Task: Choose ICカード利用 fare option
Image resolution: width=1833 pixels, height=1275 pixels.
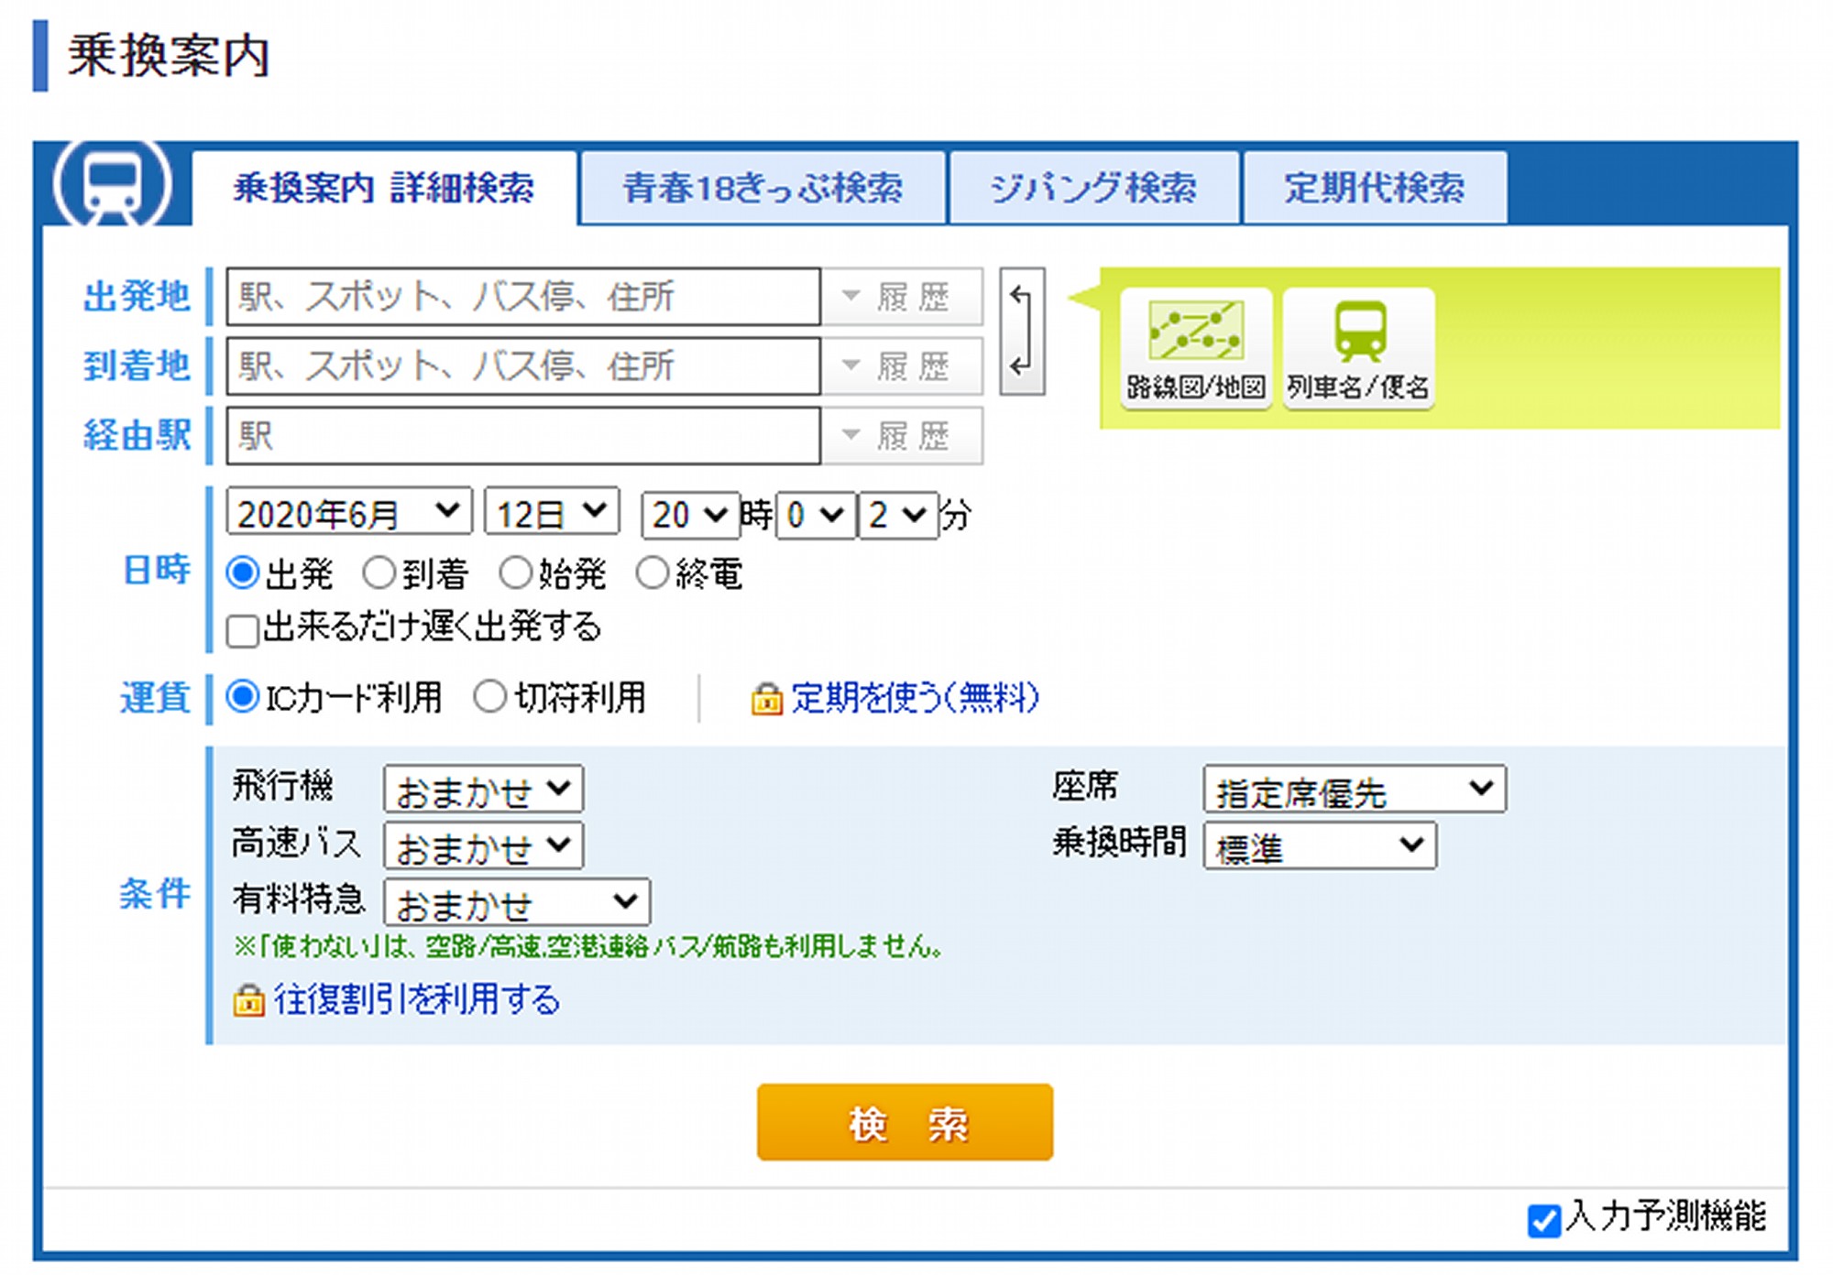Action: click(x=243, y=697)
